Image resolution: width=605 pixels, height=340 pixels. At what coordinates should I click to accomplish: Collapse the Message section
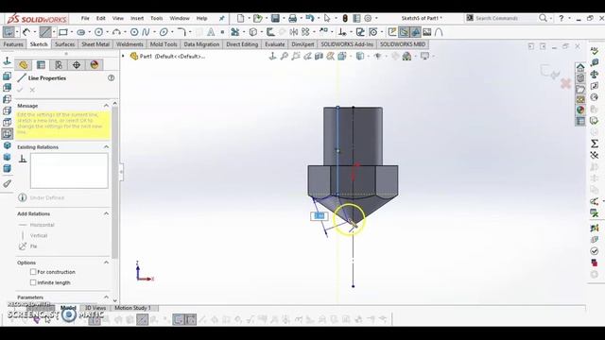pyautogui.click(x=106, y=106)
